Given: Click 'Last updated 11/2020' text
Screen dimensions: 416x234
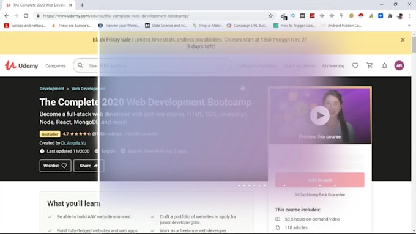Looking at the screenshot, I should click(68, 152).
